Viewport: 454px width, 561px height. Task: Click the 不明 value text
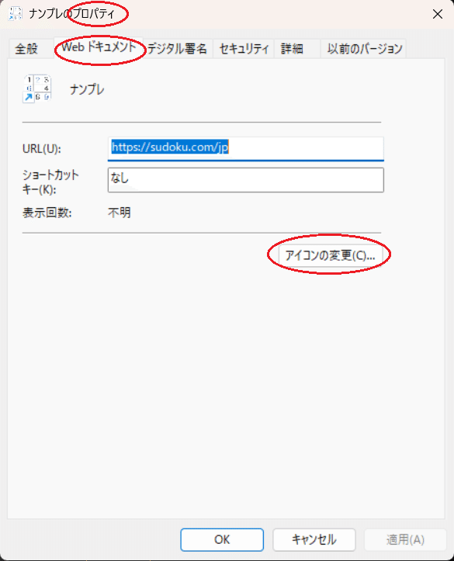pos(120,213)
